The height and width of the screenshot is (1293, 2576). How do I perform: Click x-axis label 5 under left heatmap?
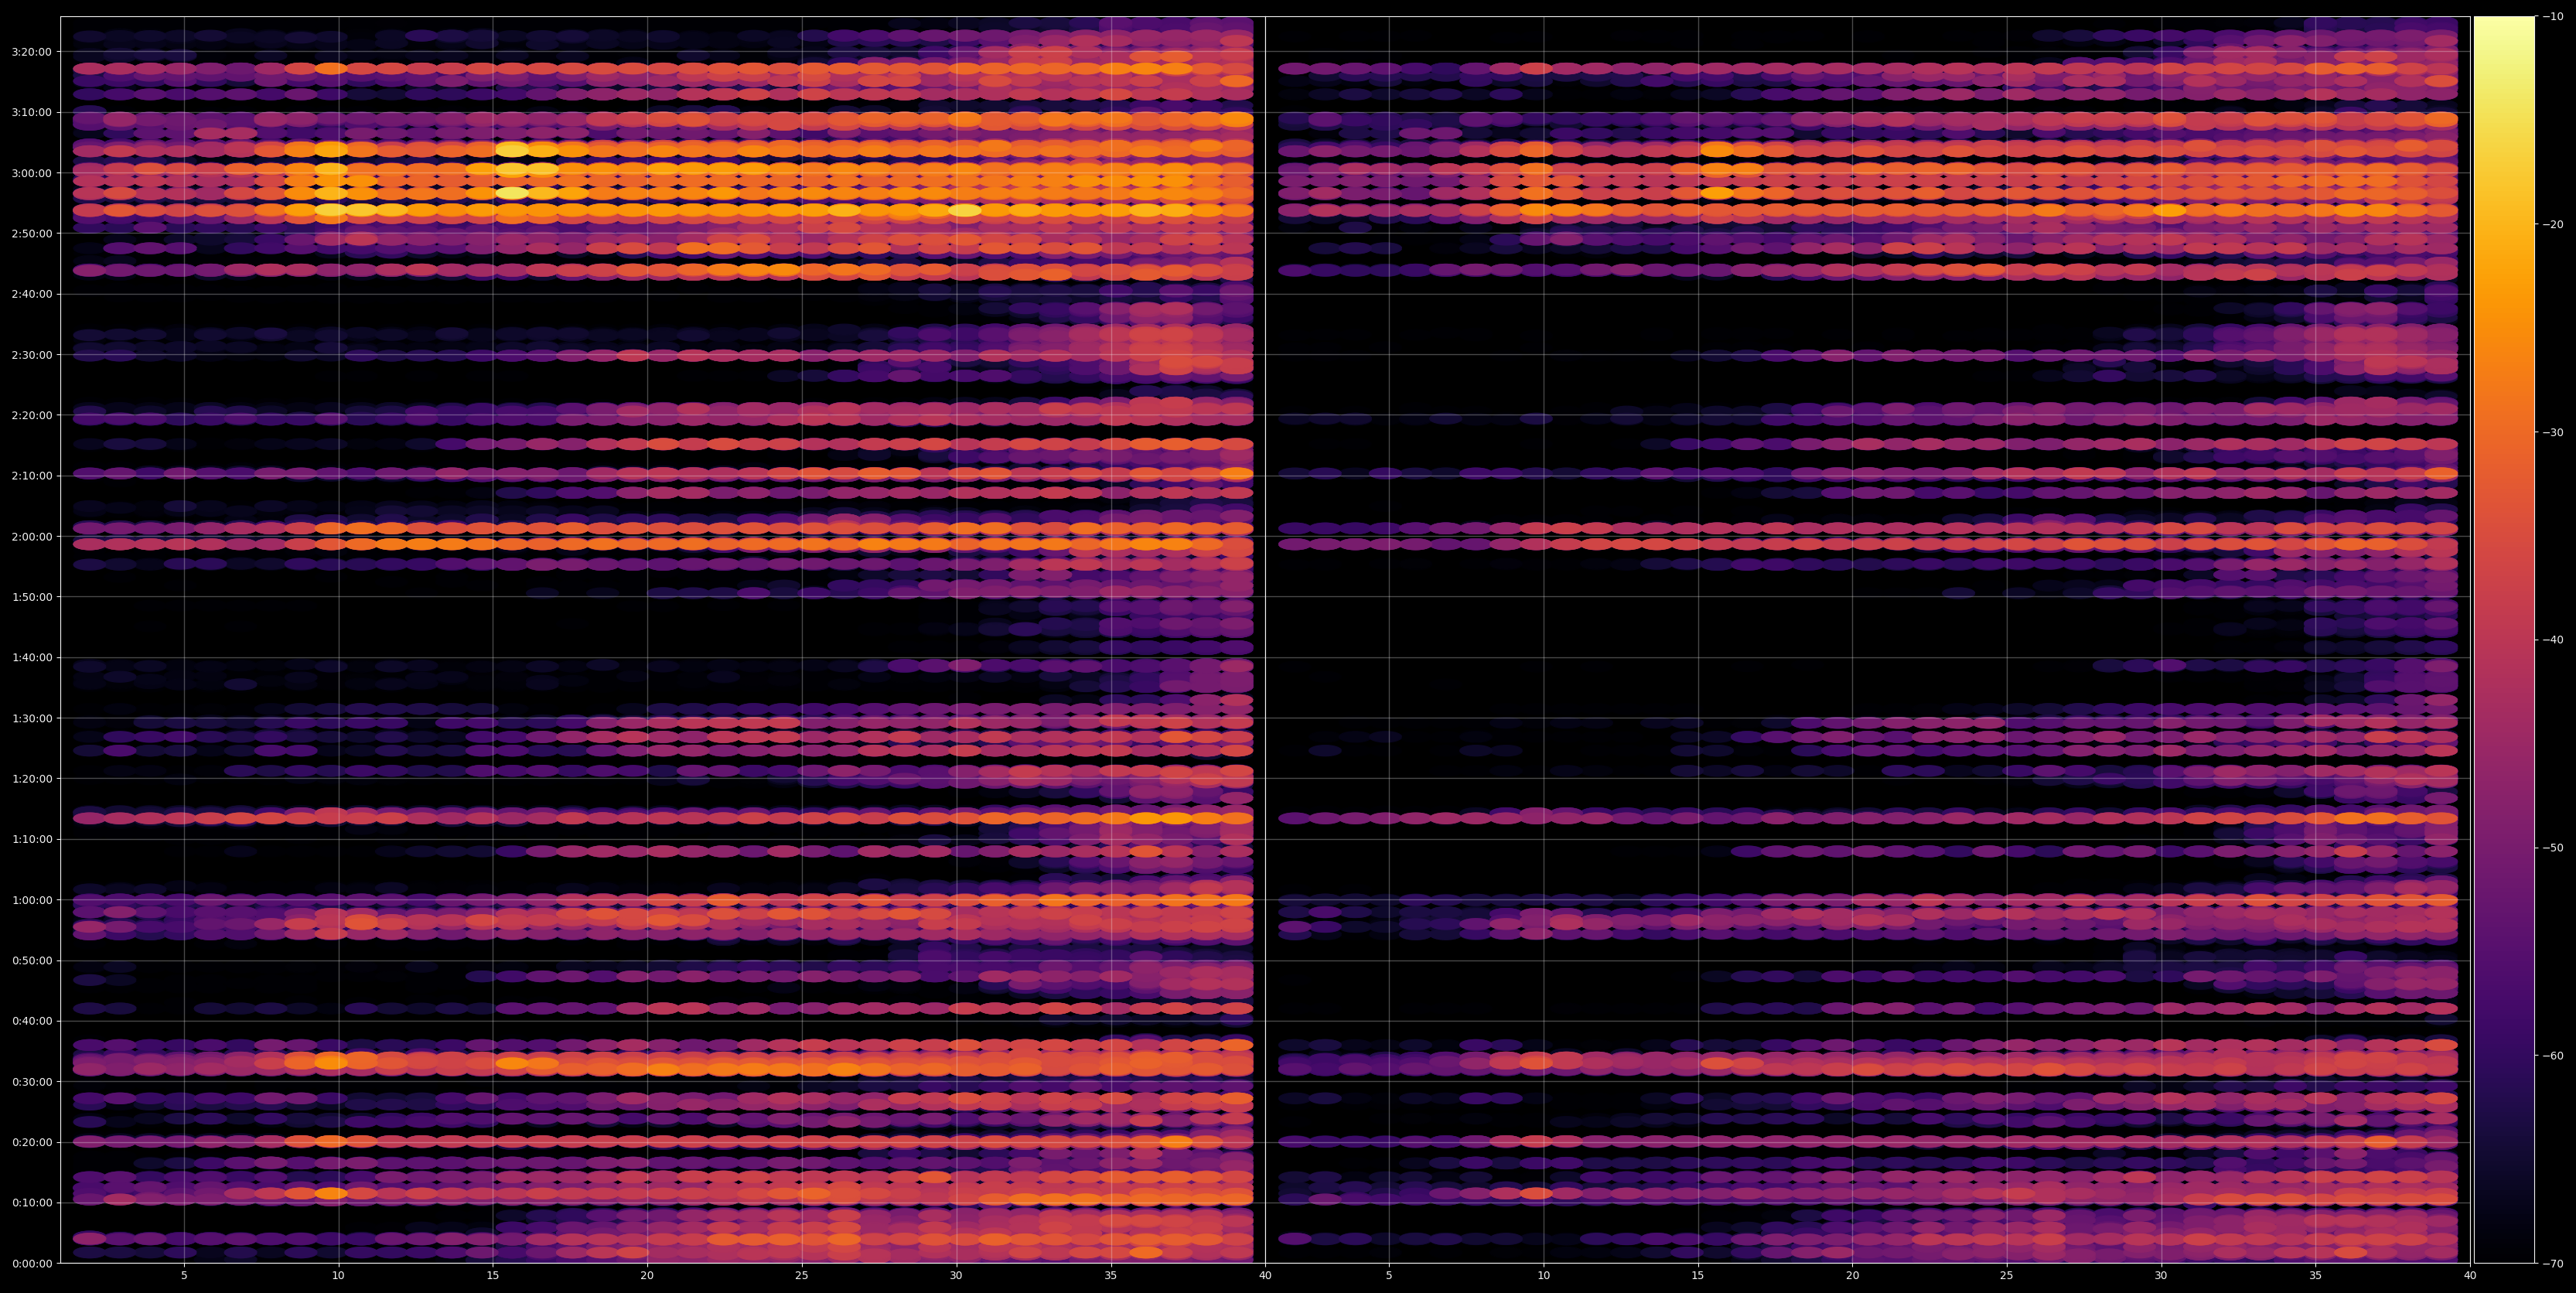(x=184, y=1276)
